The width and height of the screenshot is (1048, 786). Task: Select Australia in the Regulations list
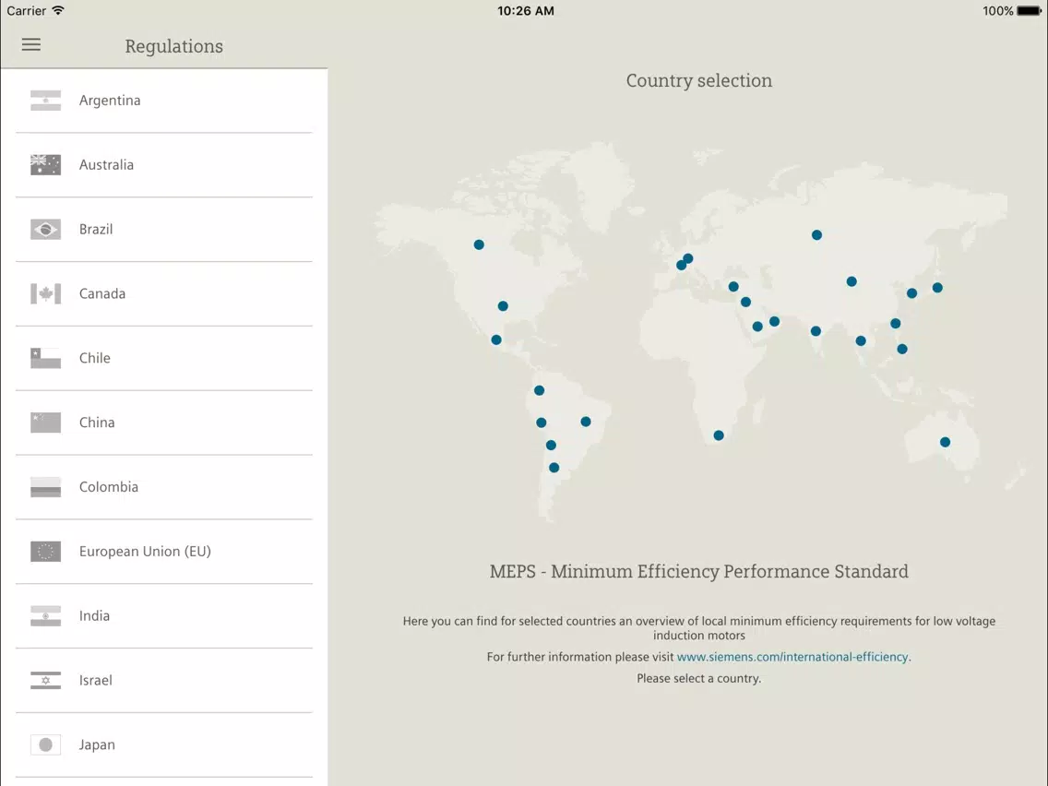[x=164, y=165]
